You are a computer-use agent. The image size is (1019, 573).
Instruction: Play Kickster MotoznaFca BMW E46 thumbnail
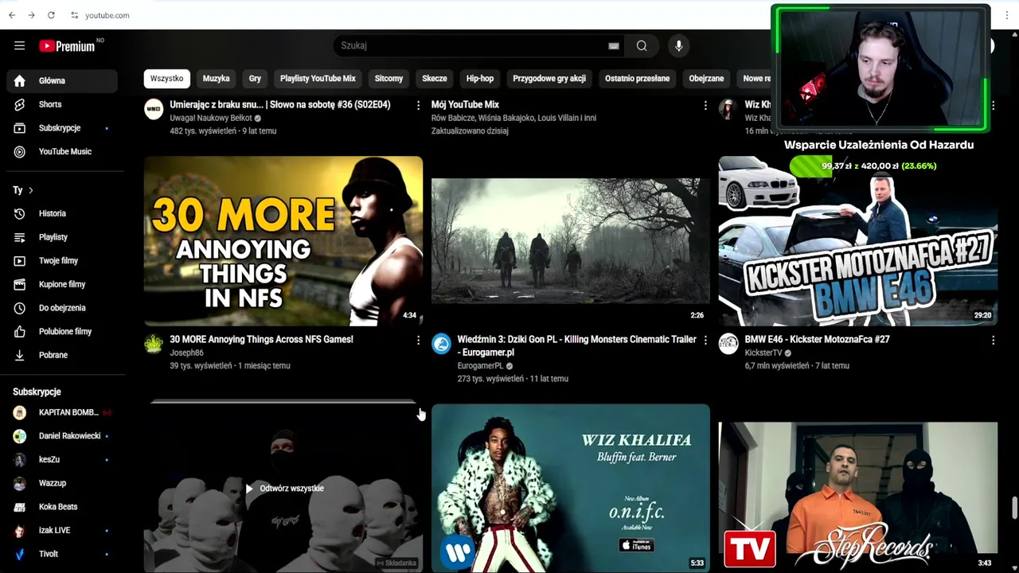coord(858,241)
